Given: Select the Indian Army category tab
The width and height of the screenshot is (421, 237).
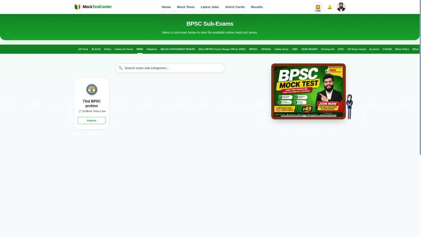Looking at the screenshot, I should 281,49.
